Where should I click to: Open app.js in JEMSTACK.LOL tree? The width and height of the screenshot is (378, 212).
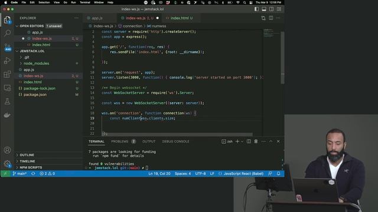coord(48,69)
